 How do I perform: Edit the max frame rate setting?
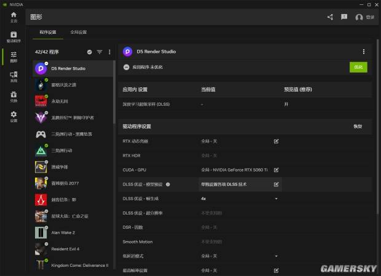276,270
